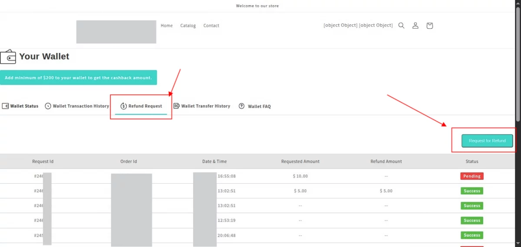Click the 20:06:48 time cell
The image size is (521, 247).
point(227,235)
